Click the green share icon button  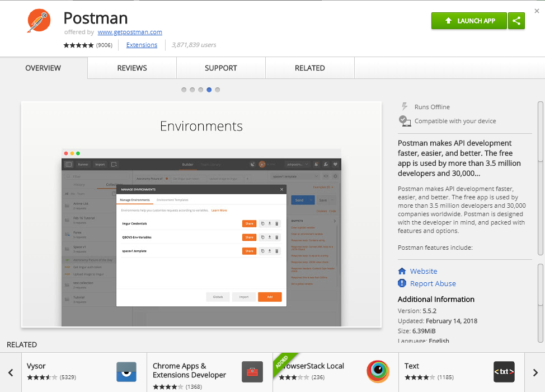point(516,21)
